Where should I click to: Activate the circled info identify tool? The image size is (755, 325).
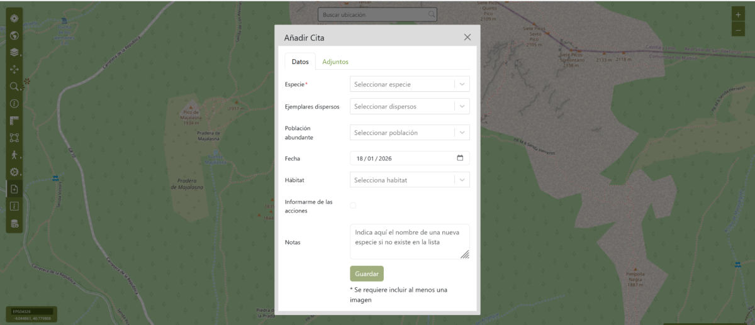[x=14, y=103]
